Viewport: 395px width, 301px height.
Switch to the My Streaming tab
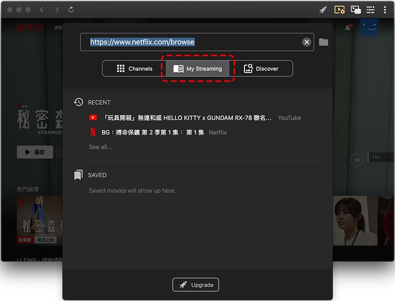coord(197,68)
